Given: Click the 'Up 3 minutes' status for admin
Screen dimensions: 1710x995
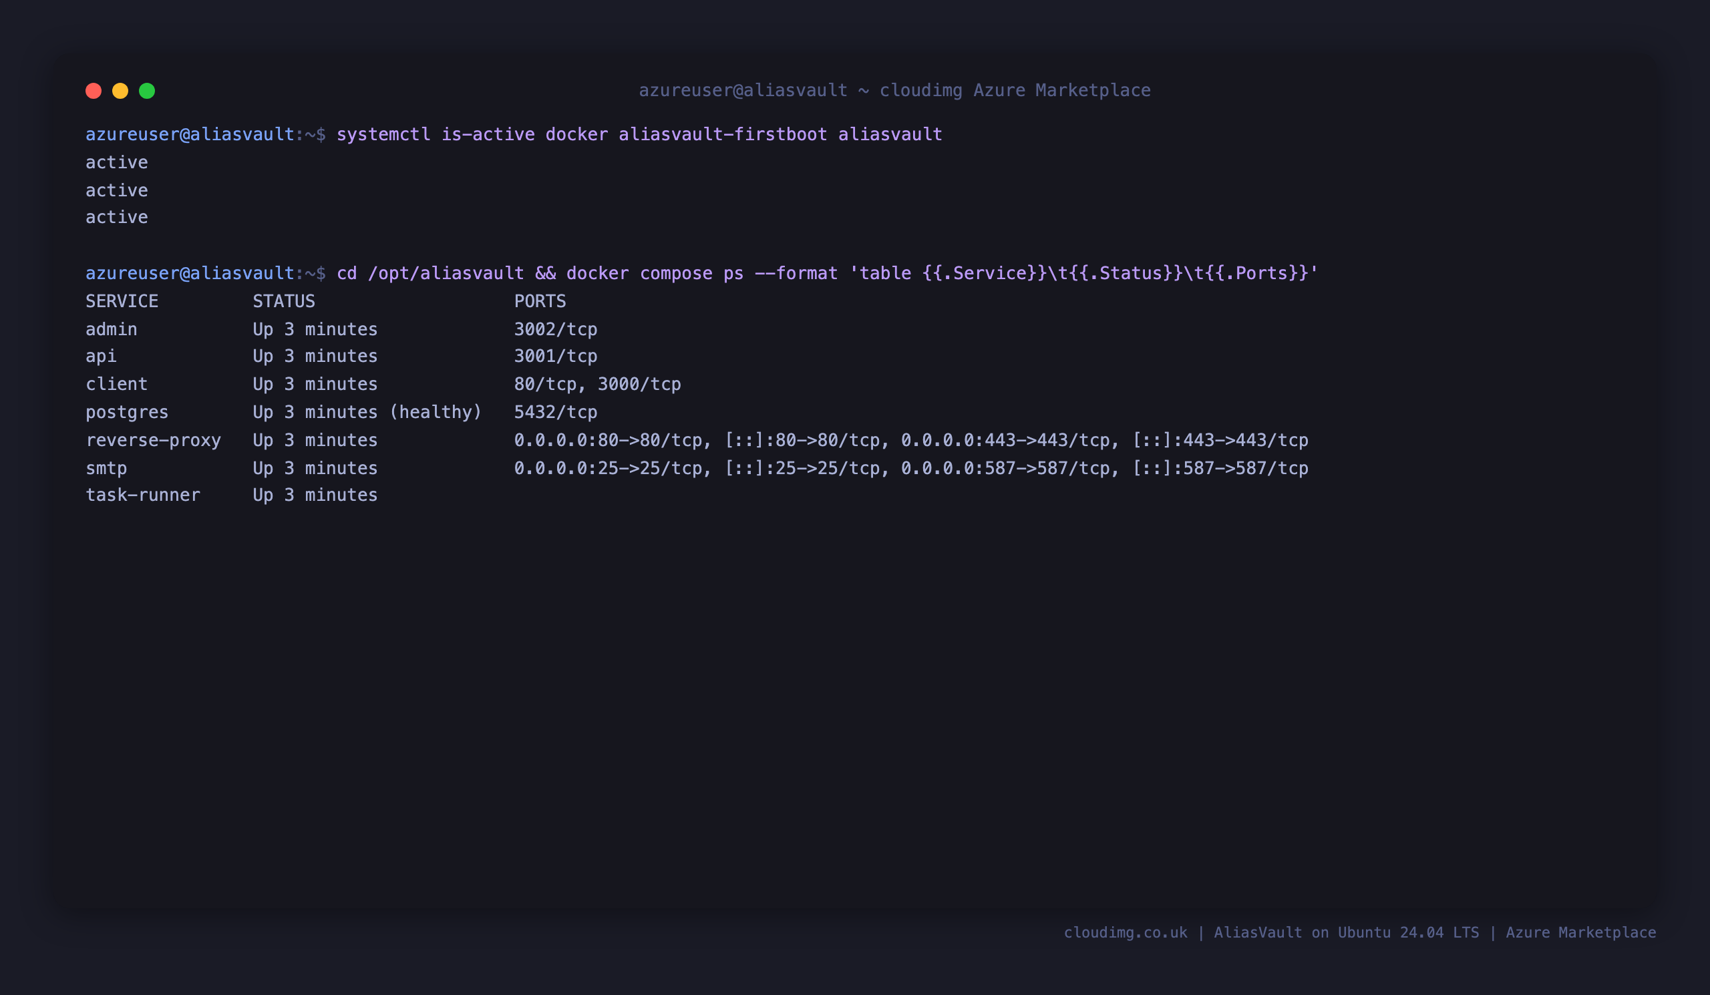Looking at the screenshot, I should (x=315, y=329).
